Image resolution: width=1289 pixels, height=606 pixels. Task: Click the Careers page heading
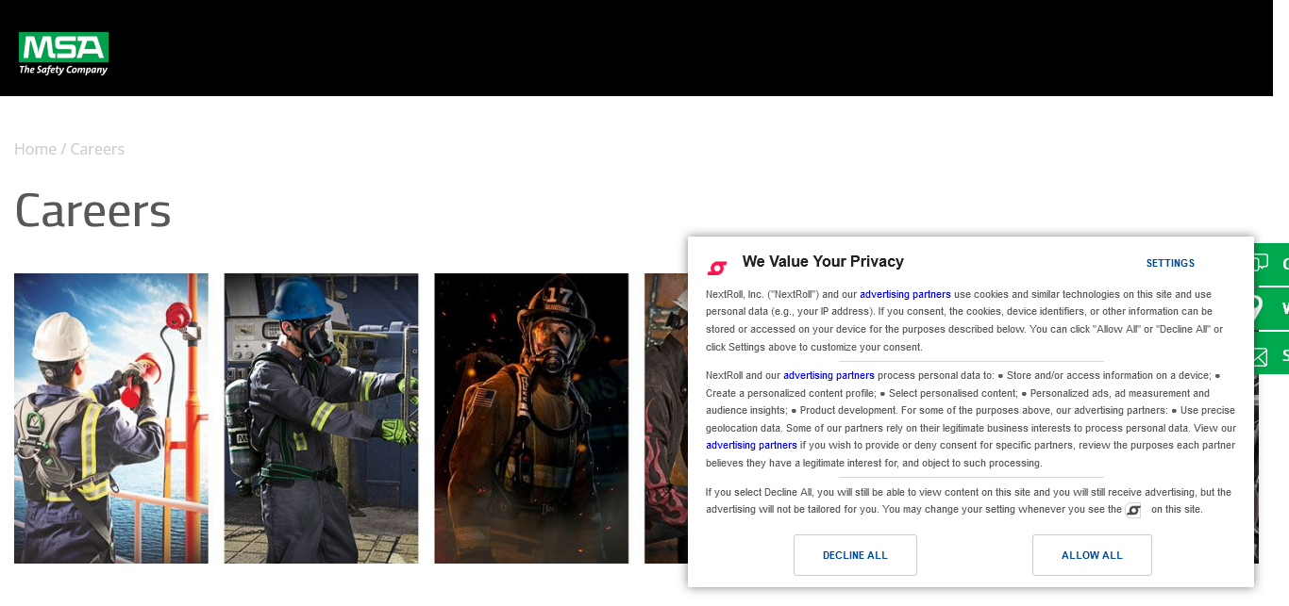pos(92,210)
